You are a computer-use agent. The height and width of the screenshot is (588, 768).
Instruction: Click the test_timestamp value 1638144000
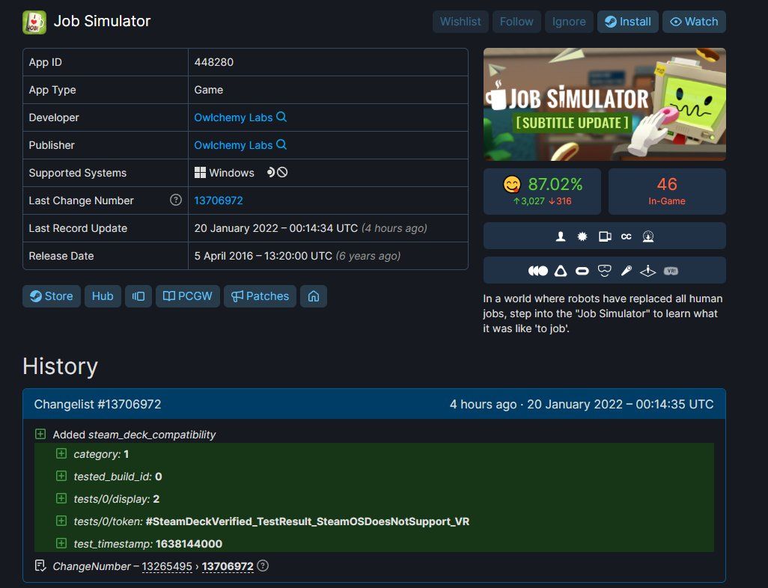click(x=189, y=544)
